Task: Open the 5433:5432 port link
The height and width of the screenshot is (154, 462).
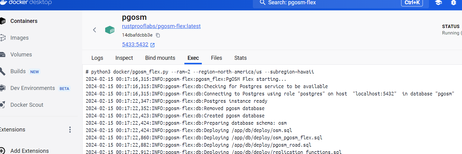Action: [135, 45]
